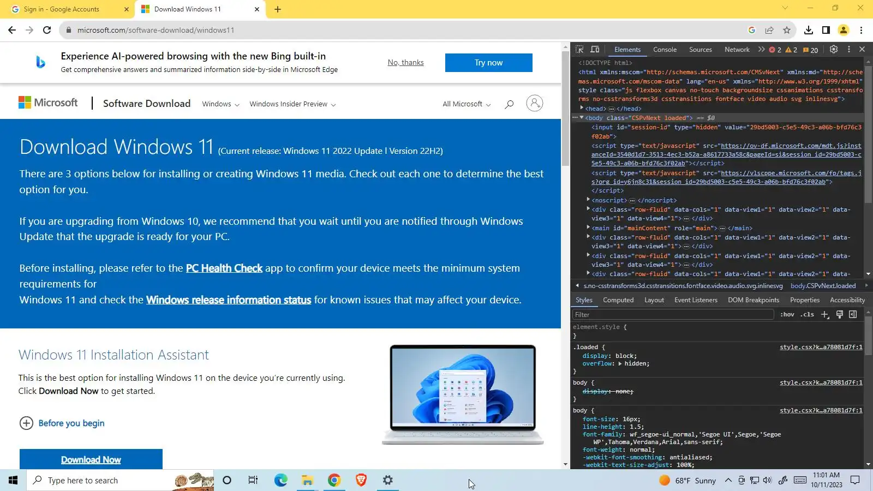Viewport: 873px width, 491px height.
Task: Open the volume control in system tray
Action: pos(768,480)
